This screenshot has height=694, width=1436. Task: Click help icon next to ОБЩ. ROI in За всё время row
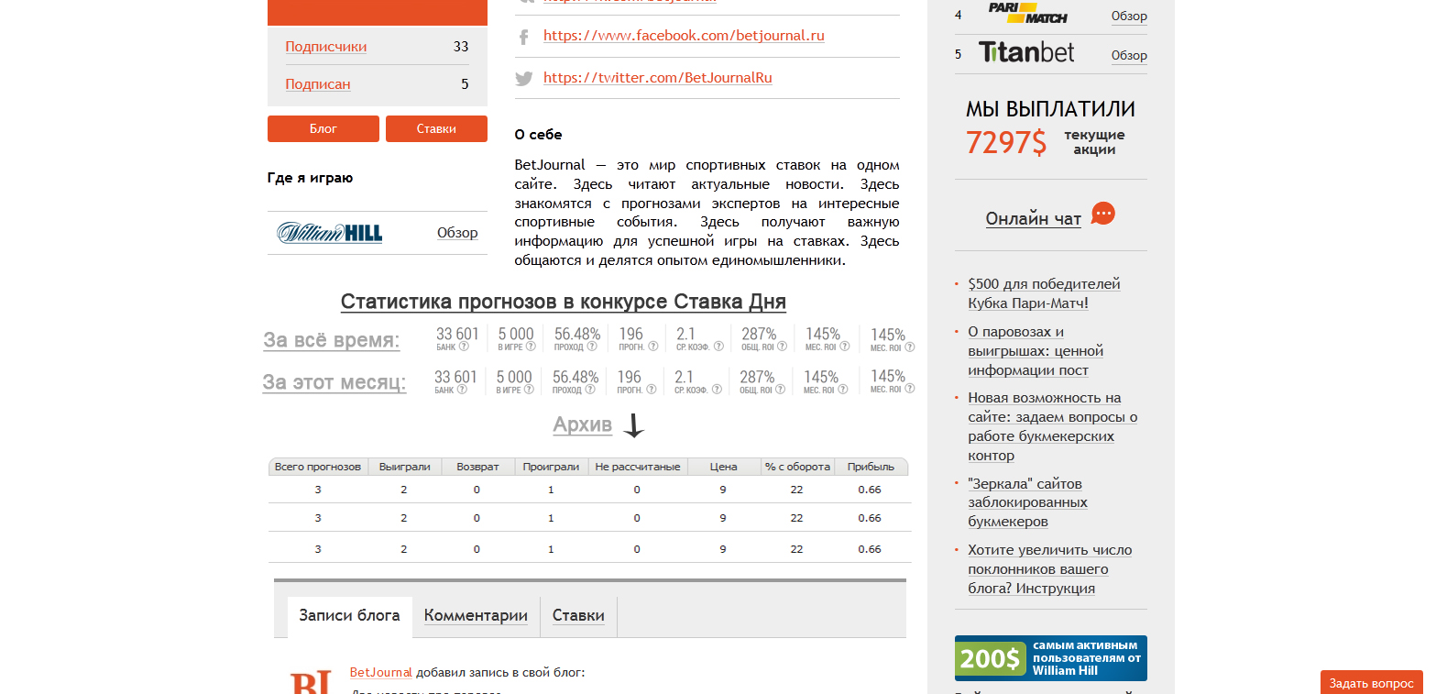tap(783, 347)
